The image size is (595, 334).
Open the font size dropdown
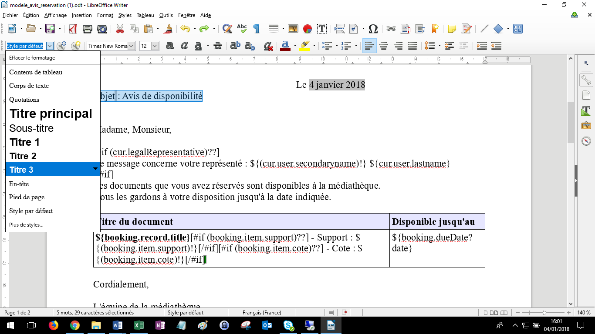coord(155,46)
